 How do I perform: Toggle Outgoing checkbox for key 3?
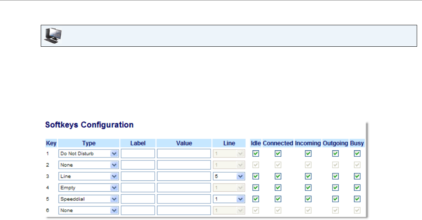click(x=335, y=176)
